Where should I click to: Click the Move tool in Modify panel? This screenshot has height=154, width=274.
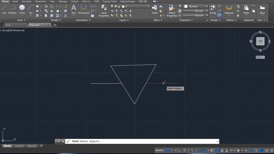pos(46,6)
